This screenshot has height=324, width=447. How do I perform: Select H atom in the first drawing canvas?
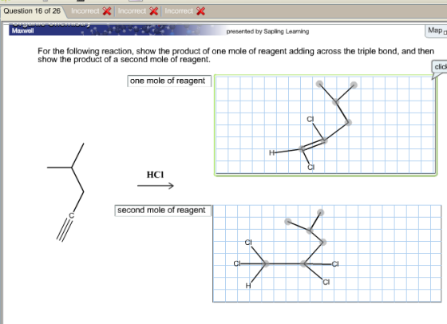point(271,153)
